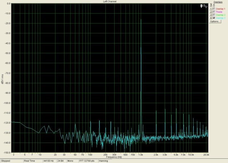Image resolution: width=228 pixels, height=163 pixels.
Task: Click the Mono status field
Action: [72, 161]
